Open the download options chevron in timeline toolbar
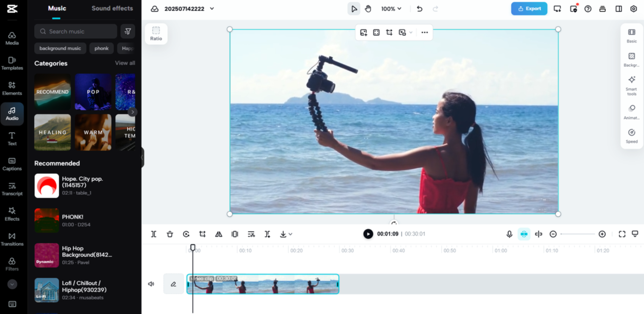 pos(290,234)
